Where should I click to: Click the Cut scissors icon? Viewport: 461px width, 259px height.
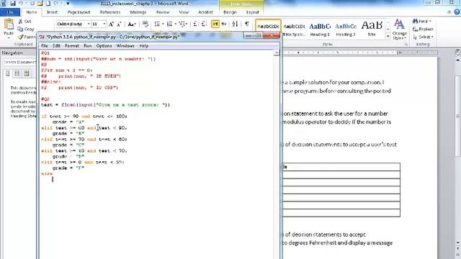[x=21, y=21]
